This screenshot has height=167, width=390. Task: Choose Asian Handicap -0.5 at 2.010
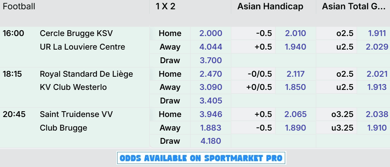pos(295,33)
